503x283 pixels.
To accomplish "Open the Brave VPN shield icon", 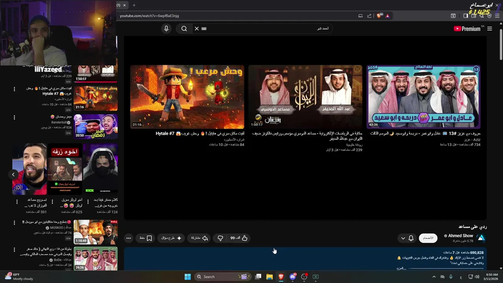I will point(489,16).
